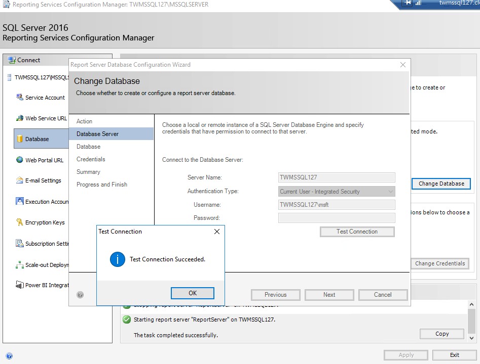Click the Reporting Services title bar app icon

(6, 4)
